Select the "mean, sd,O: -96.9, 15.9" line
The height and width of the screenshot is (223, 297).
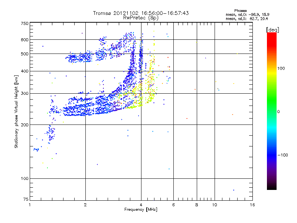pos(247,14)
